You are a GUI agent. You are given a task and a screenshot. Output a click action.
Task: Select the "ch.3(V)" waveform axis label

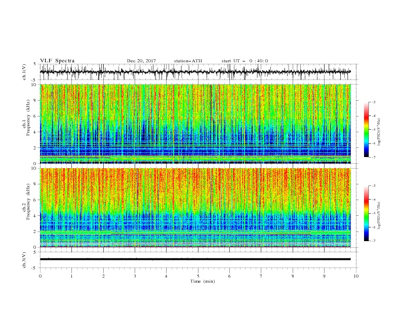click(24, 260)
